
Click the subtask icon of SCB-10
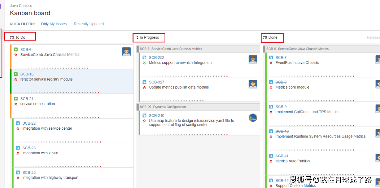point(271,131)
